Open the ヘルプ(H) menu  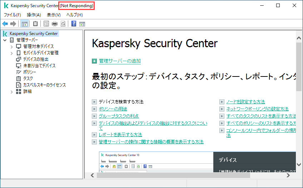[75, 15]
